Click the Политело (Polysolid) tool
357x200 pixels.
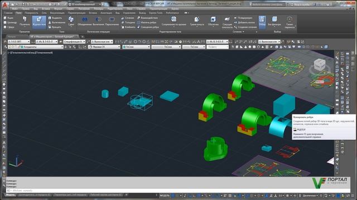pyautogui.click(x=25, y=22)
